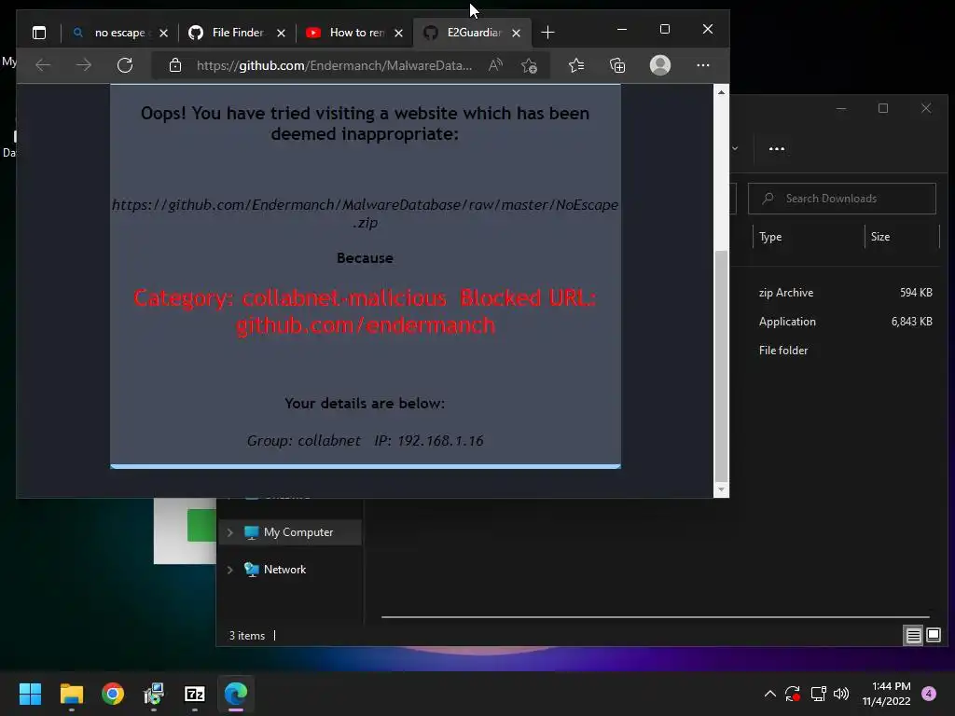Switch to large icons view in Explorer
Viewport: 955px width, 716px height.
pyautogui.click(x=933, y=636)
